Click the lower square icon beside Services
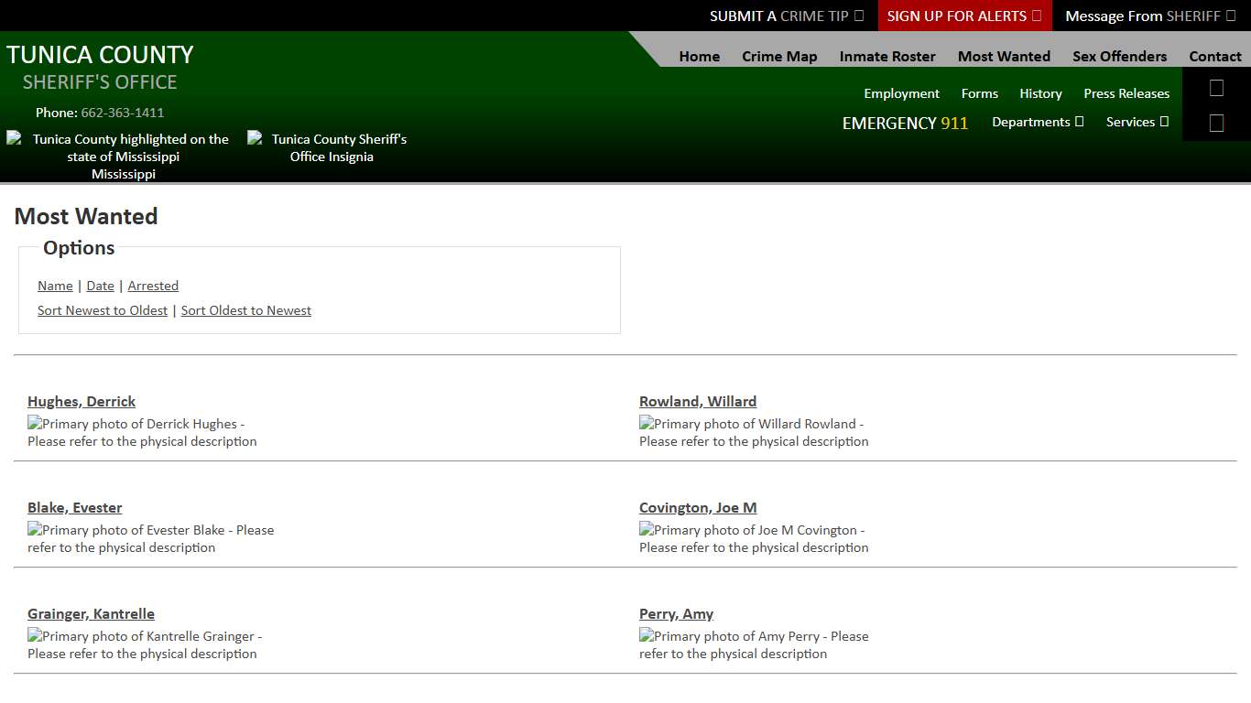Image resolution: width=1251 pixels, height=703 pixels. click(1216, 123)
